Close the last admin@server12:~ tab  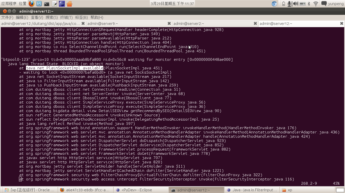tap(342, 23)
